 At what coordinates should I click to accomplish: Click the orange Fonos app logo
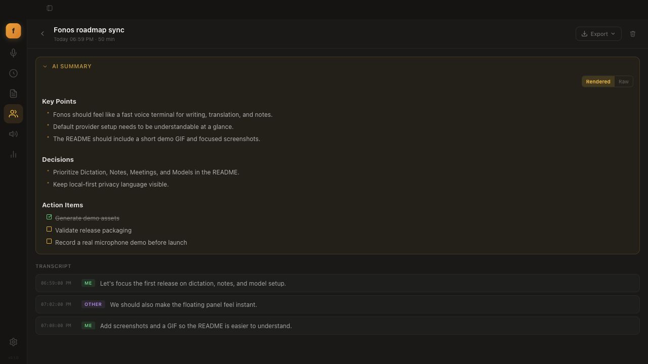pos(13,31)
